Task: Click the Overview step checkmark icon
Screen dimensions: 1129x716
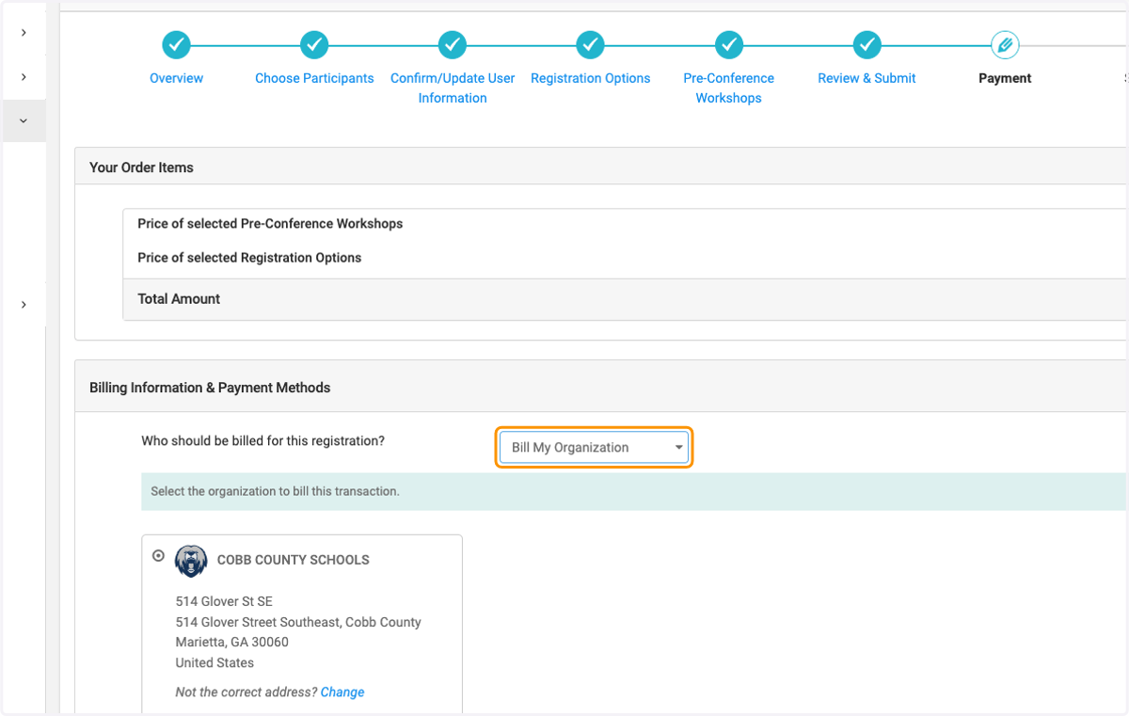Action: pos(176,44)
